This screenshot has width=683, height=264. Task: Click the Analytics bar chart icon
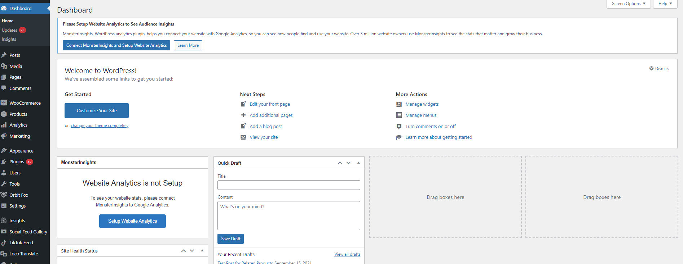[4, 125]
